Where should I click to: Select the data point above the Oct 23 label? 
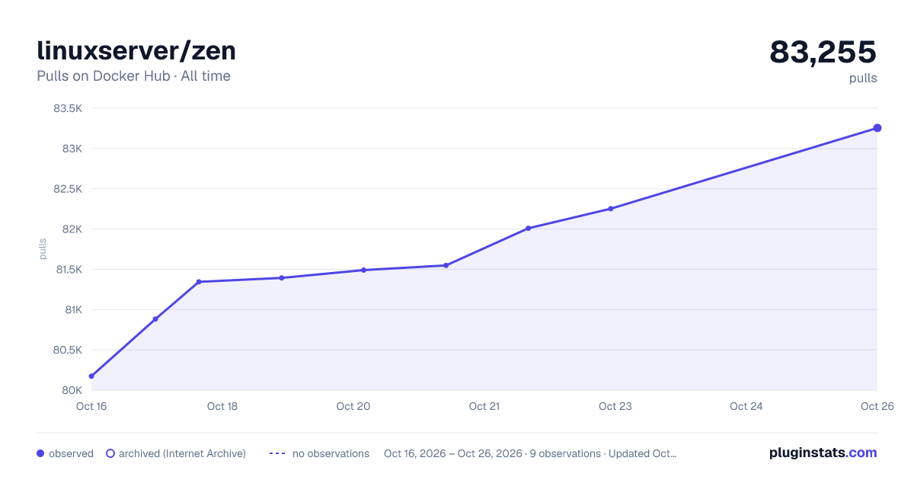point(610,209)
